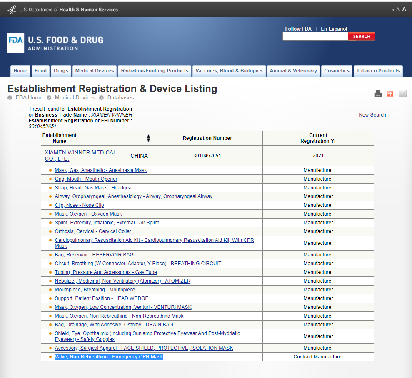Open the Food tab
412x378 pixels.
click(40, 71)
